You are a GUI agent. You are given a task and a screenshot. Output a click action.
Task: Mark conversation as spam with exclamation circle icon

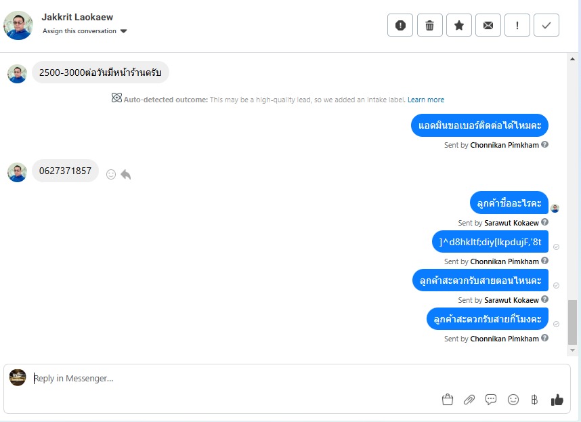coord(400,25)
